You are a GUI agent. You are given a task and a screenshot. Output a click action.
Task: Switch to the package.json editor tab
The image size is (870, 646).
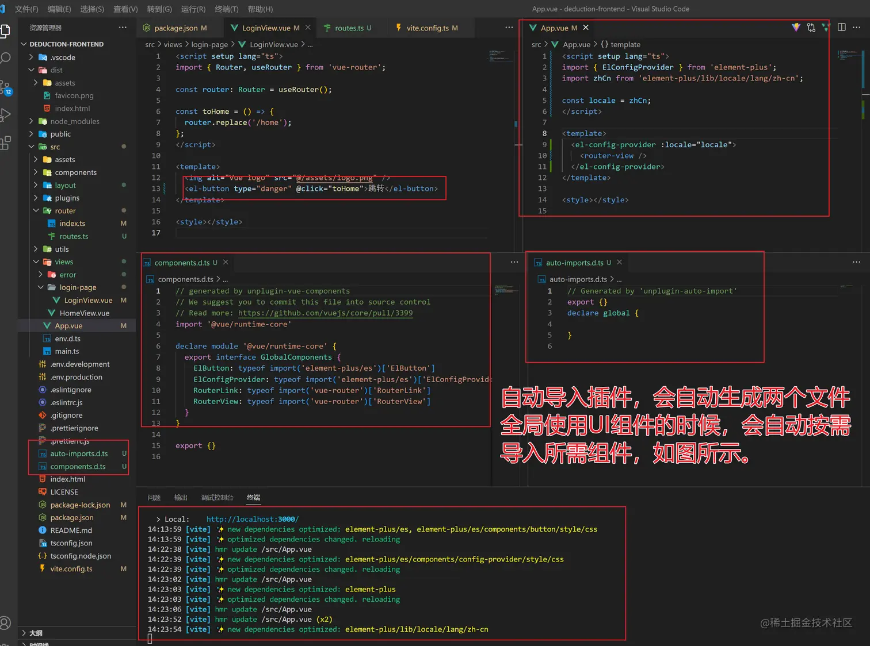[x=175, y=28]
